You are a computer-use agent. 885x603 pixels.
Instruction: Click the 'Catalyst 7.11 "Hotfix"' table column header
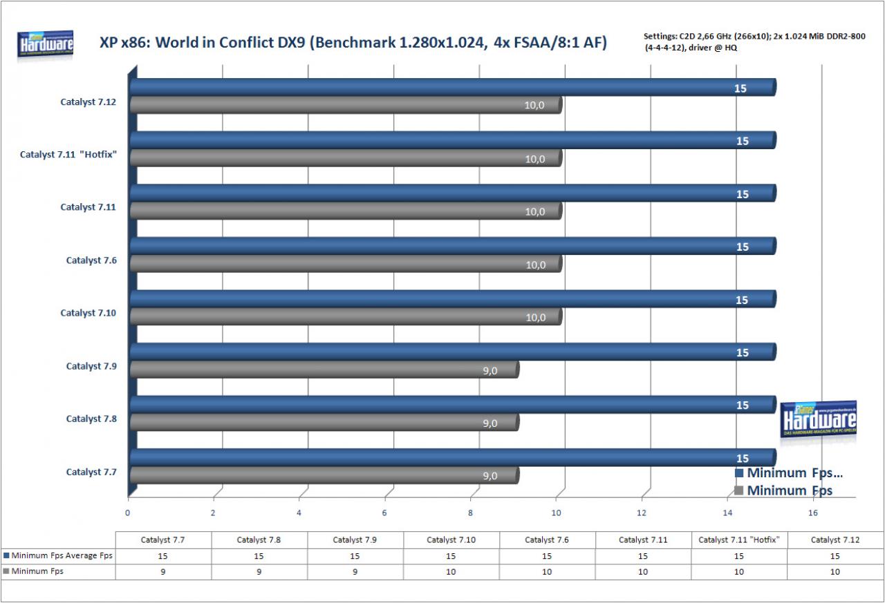[x=738, y=540]
